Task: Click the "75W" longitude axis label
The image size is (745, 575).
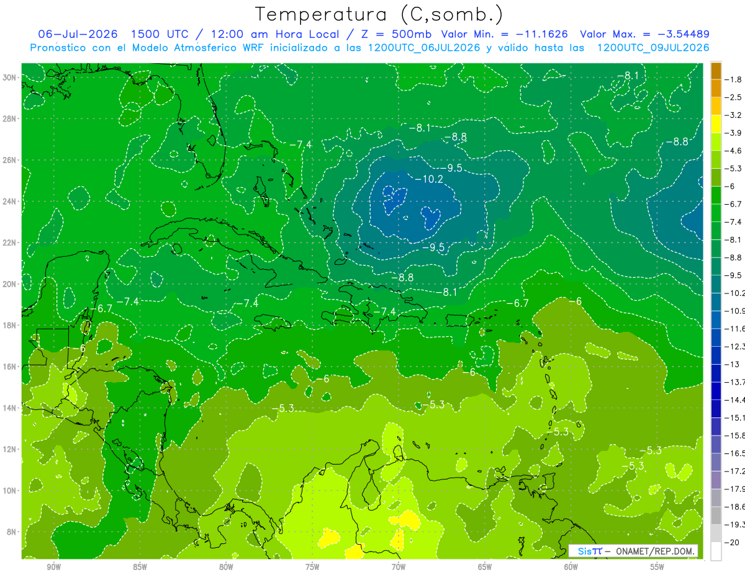Action: tap(312, 567)
